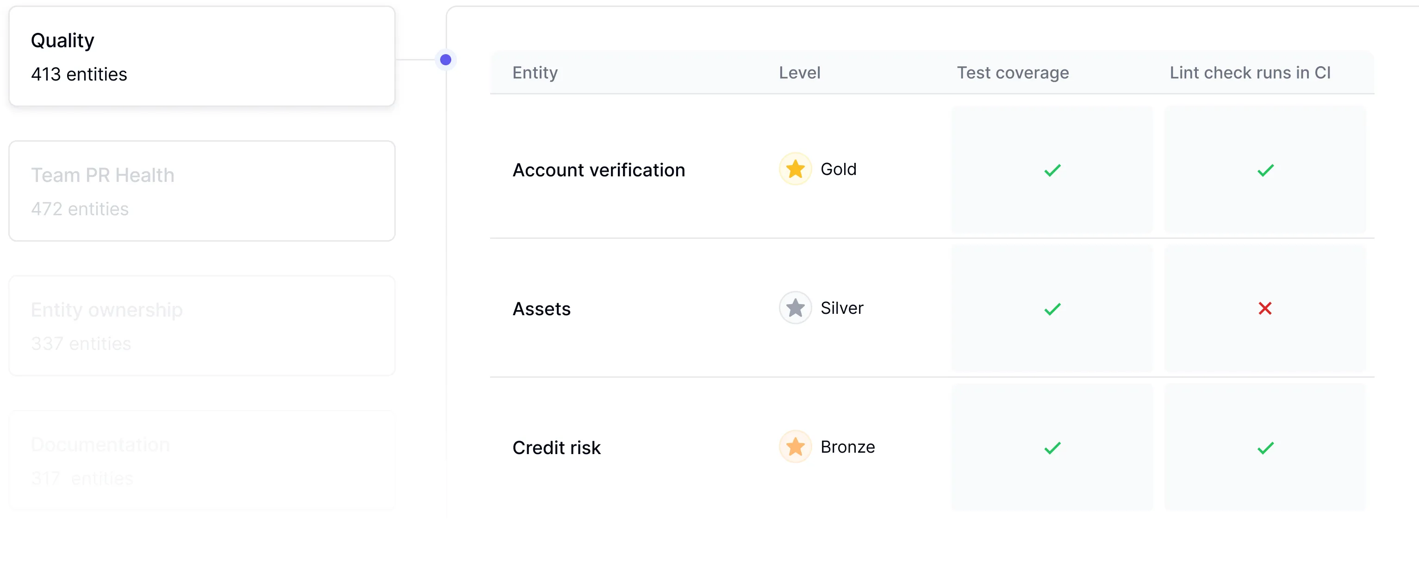Click the Test coverage column header
1419x561 pixels.
coord(1013,73)
